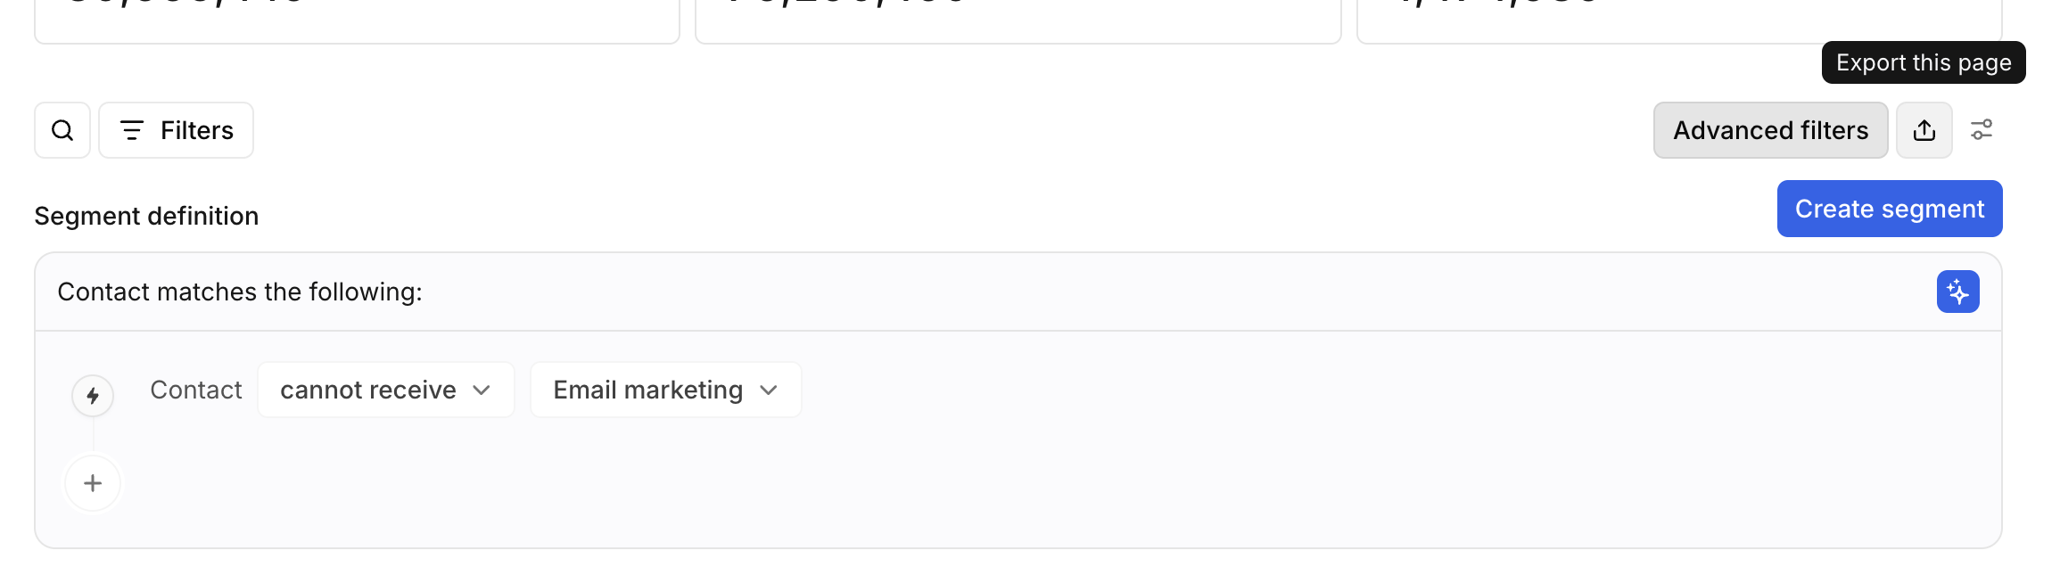Click the "Export this page" tooltip

pos(1923,62)
